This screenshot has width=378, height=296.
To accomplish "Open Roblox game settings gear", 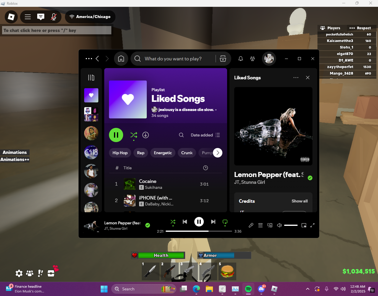I will click(19, 273).
